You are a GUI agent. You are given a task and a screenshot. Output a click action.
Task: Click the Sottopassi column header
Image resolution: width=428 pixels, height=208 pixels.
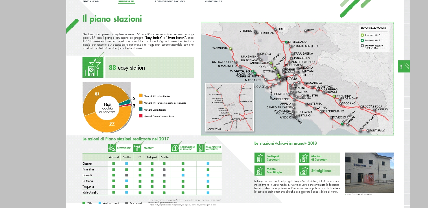point(152,157)
